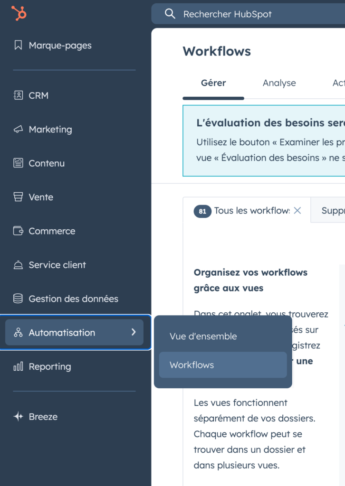Screen dimensions: 345x486
Task: Open the Reporting bar chart icon
Action: [19, 366]
